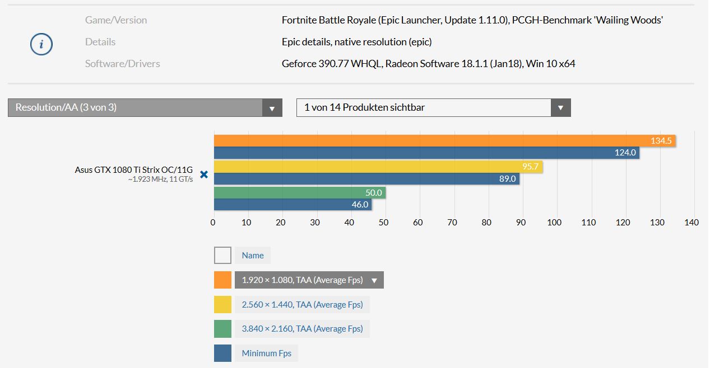Click the Asus GTX 1080 Ti Strix OC/11G label

[134, 170]
